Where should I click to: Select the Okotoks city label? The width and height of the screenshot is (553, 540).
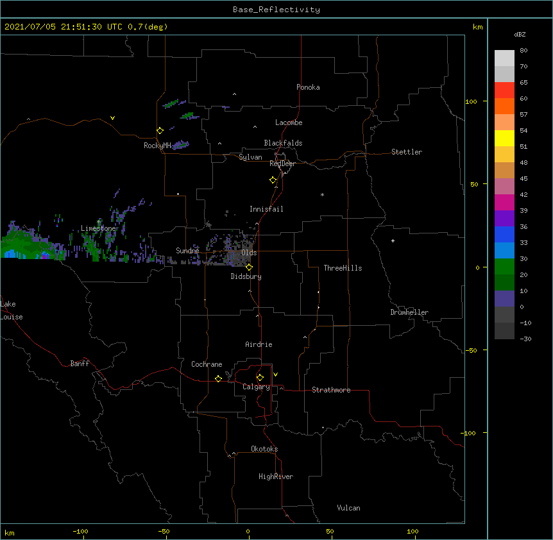click(x=264, y=449)
